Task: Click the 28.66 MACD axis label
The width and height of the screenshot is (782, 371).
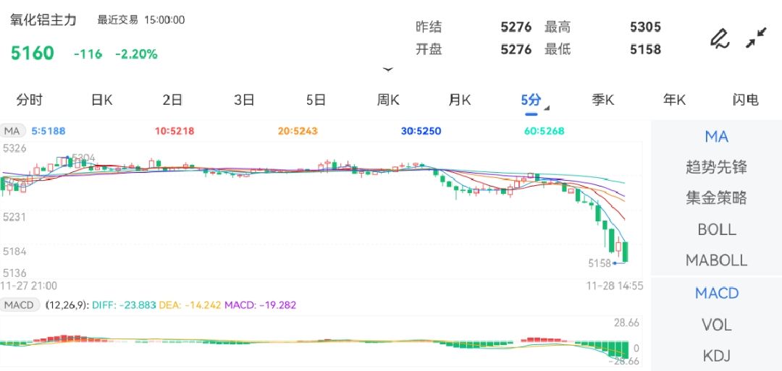Action: (626, 323)
